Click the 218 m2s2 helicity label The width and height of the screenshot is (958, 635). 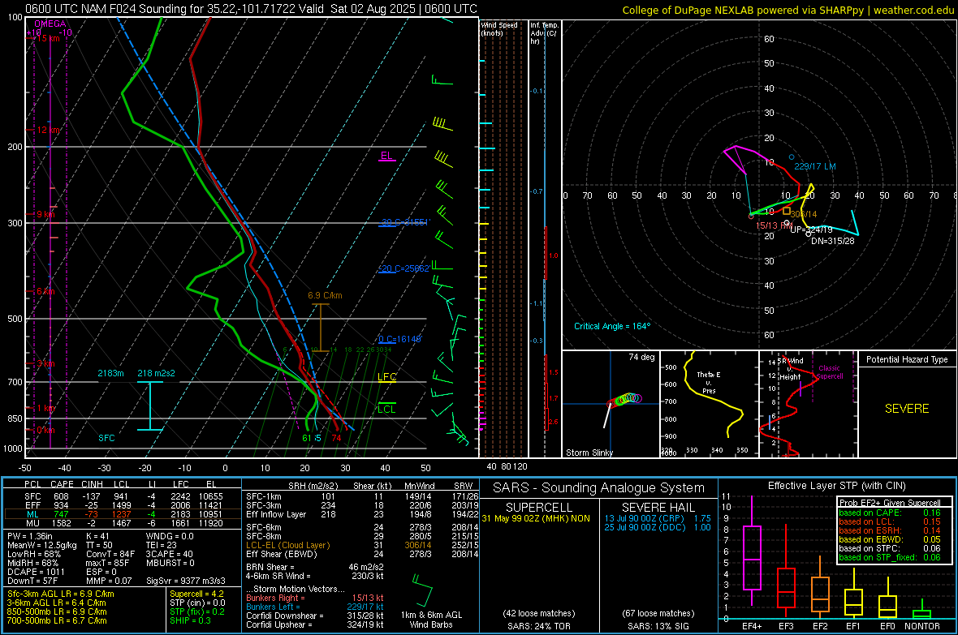156,373
